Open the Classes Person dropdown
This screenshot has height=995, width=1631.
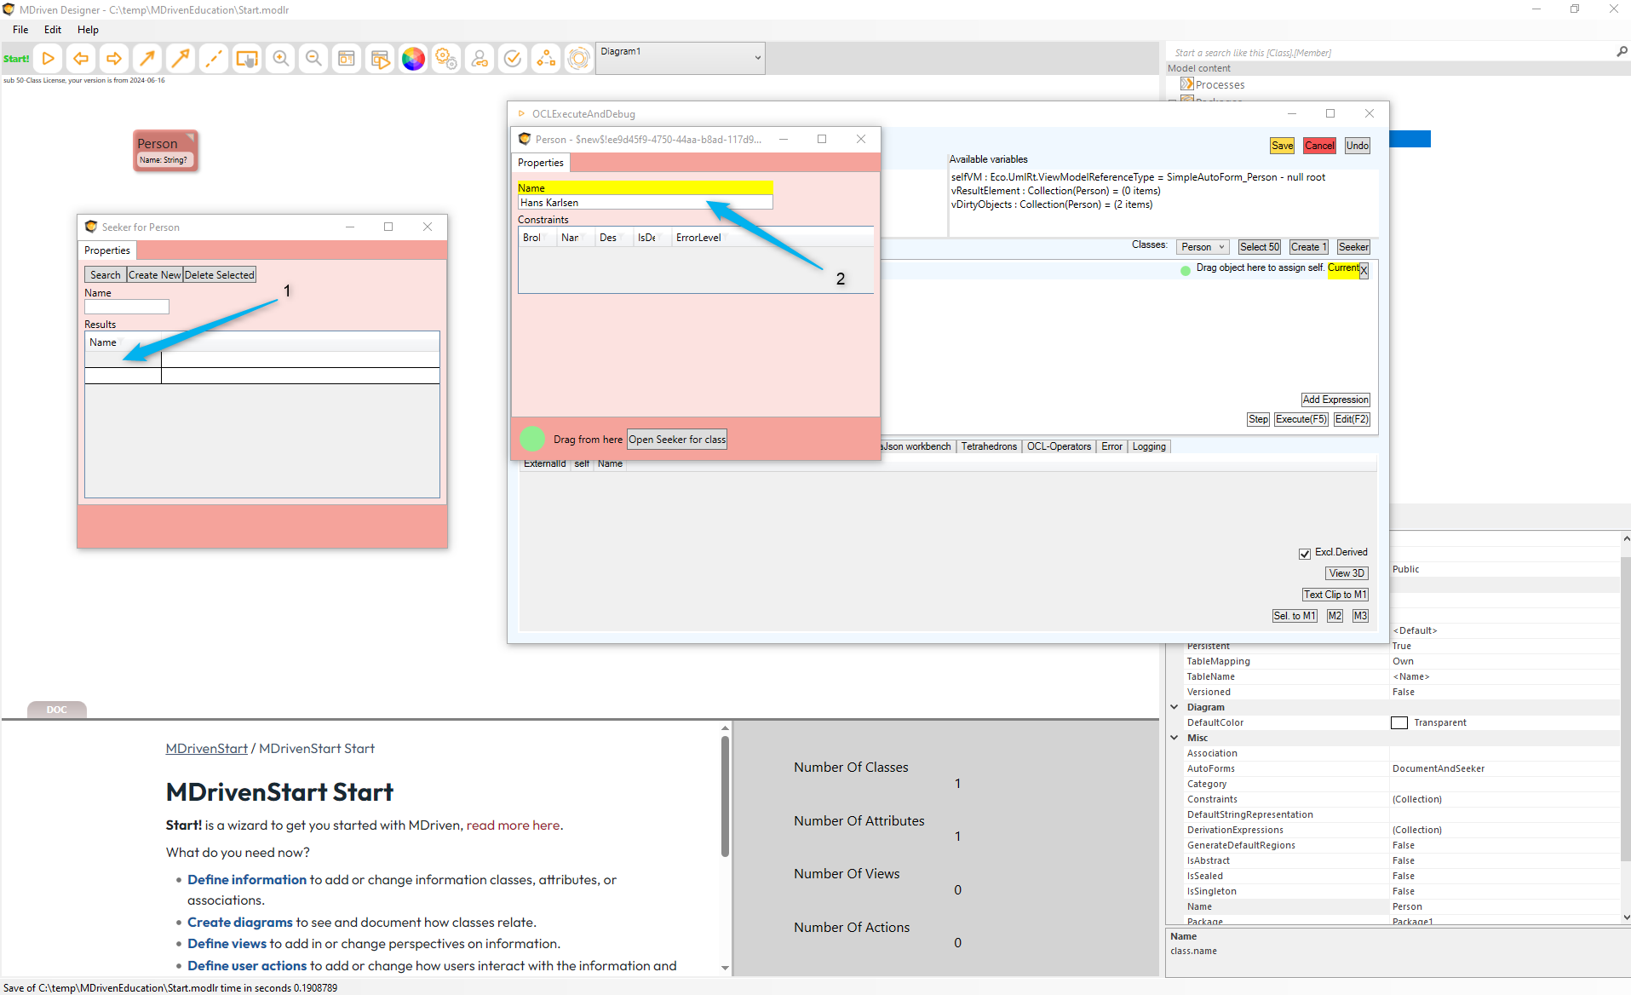pos(1203,247)
